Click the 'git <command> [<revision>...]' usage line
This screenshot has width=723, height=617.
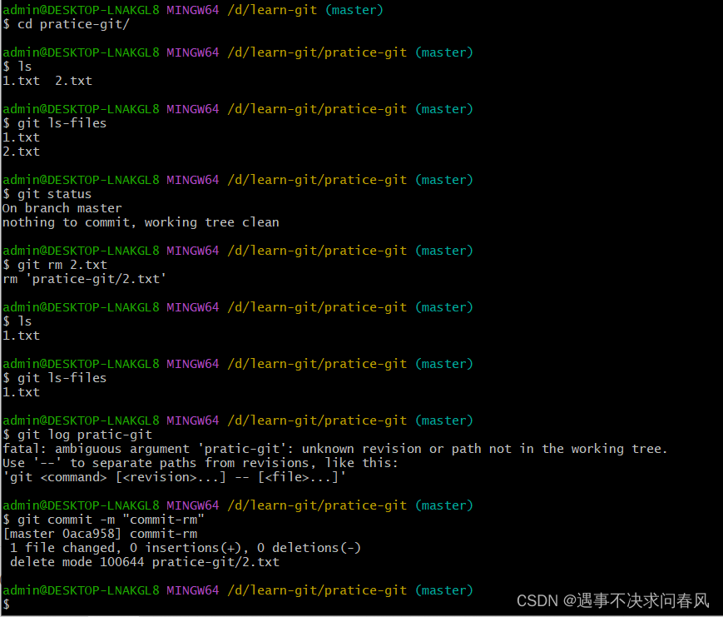pyautogui.click(x=174, y=477)
